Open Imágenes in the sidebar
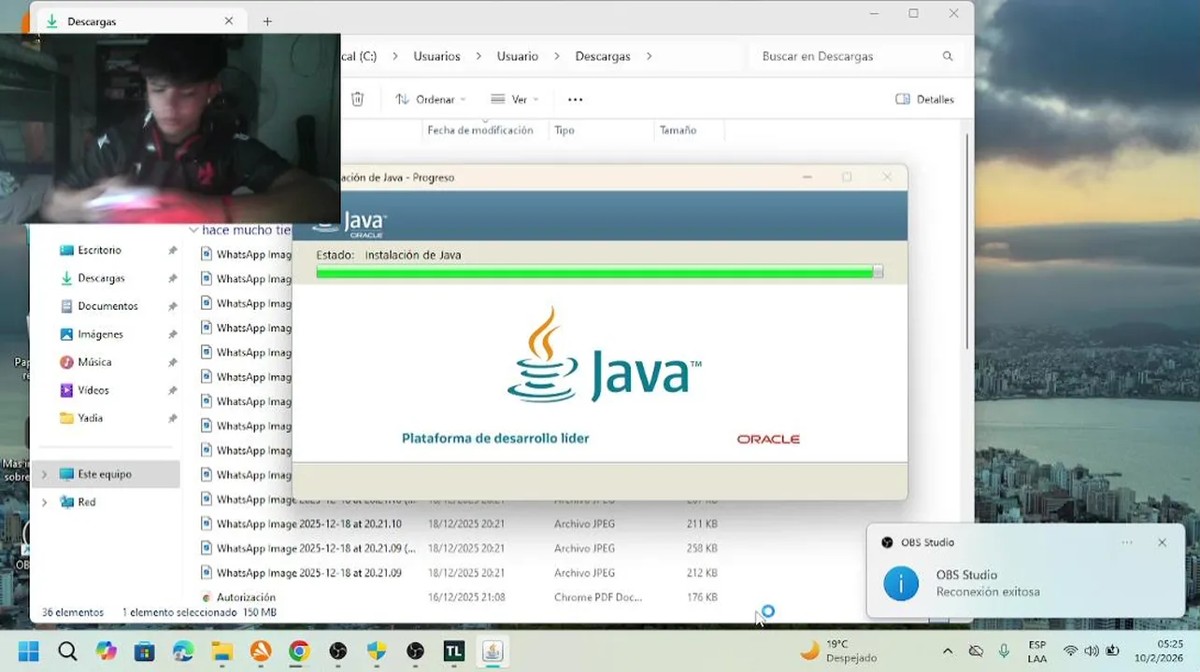Image resolution: width=1200 pixels, height=672 pixels. pos(100,334)
